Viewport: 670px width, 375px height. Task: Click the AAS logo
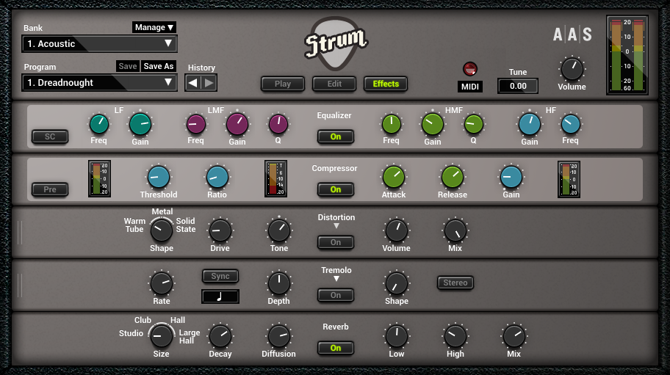click(572, 34)
